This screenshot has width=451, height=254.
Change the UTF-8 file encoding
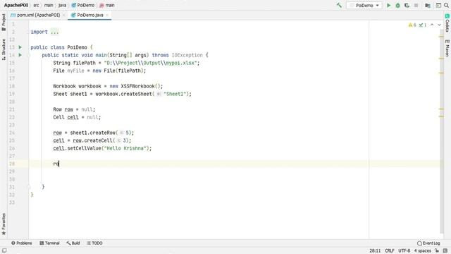tap(404, 250)
